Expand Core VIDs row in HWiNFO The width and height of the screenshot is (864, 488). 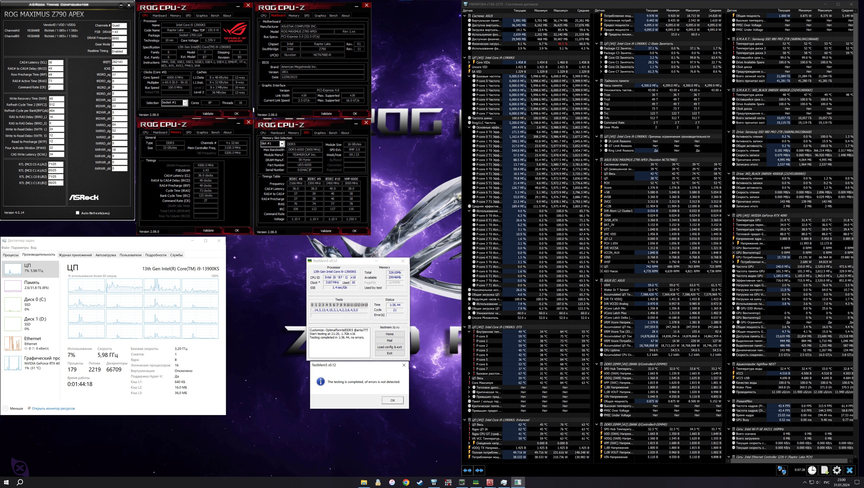coord(469,62)
